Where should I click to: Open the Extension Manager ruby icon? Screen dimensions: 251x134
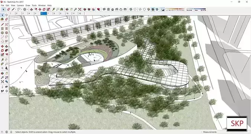98,10
